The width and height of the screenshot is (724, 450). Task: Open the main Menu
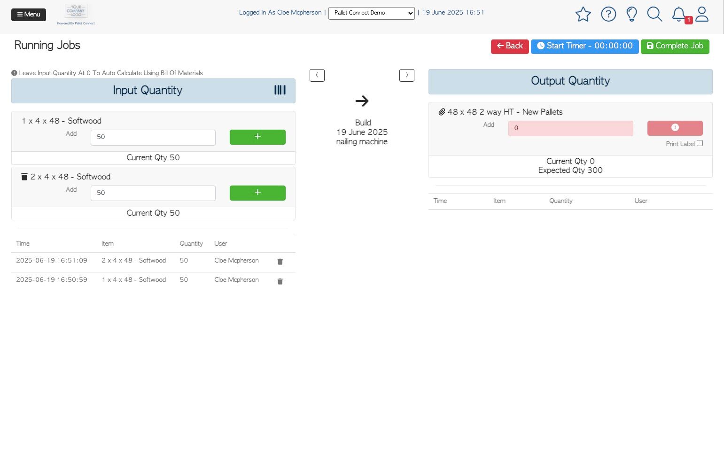[29, 15]
